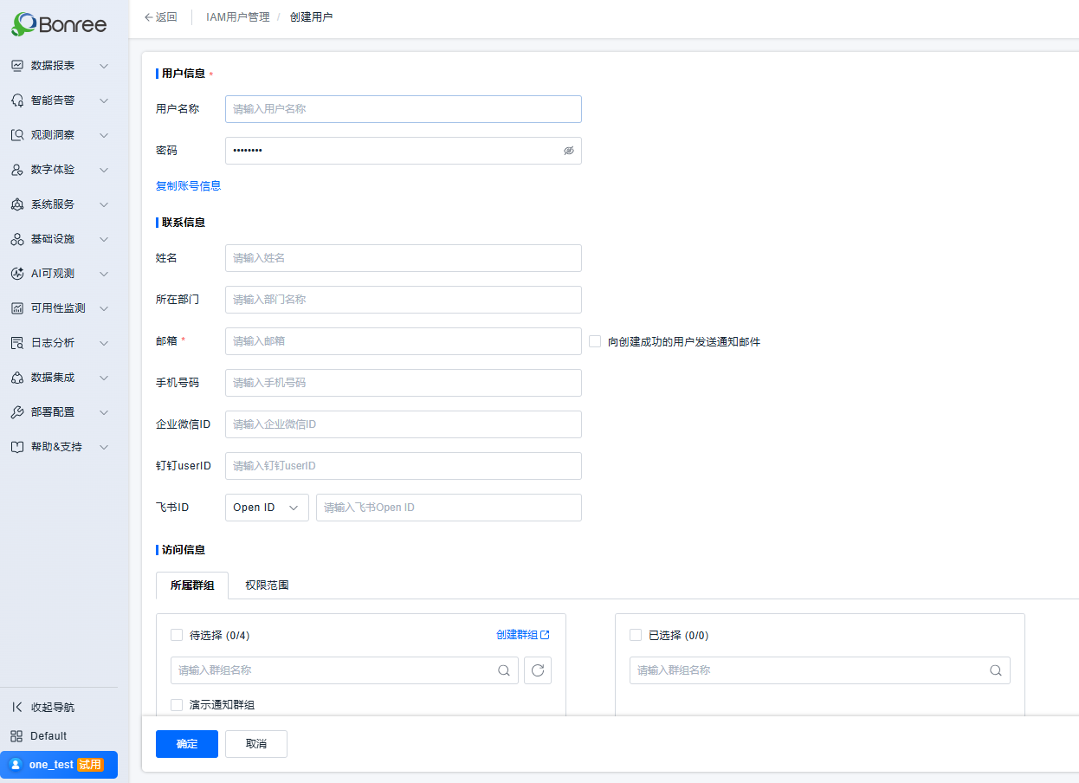Viewport: 1079px width, 783px height.
Task: Click the 智能告警 alert icon
Action: tap(17, 100)
